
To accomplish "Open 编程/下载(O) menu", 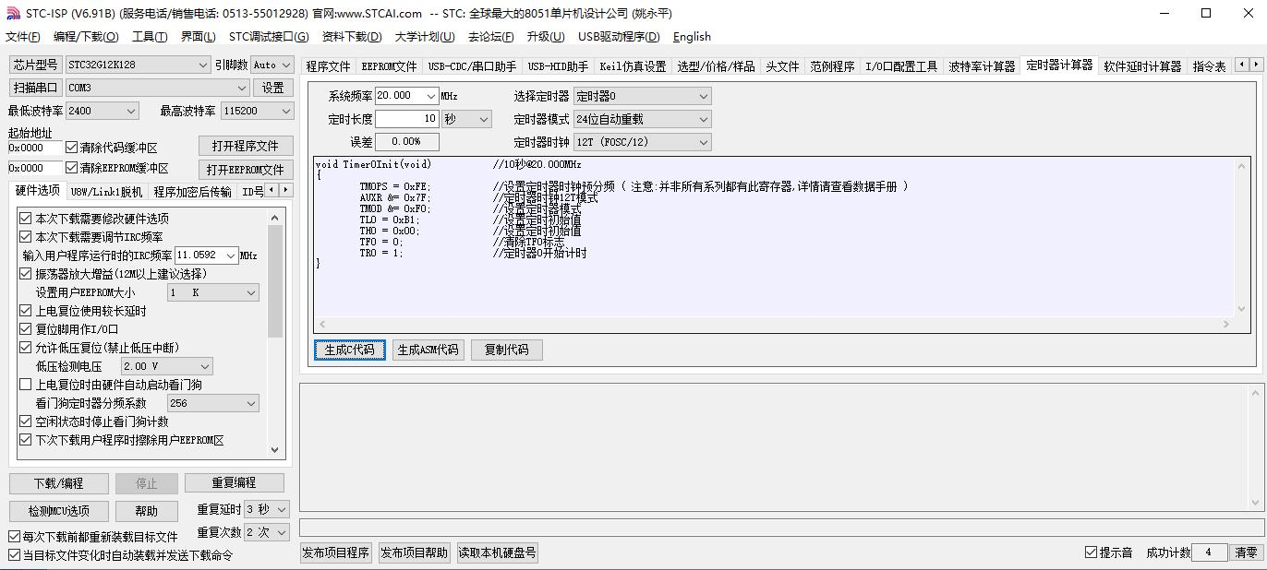I will click(x=86, y=37).
